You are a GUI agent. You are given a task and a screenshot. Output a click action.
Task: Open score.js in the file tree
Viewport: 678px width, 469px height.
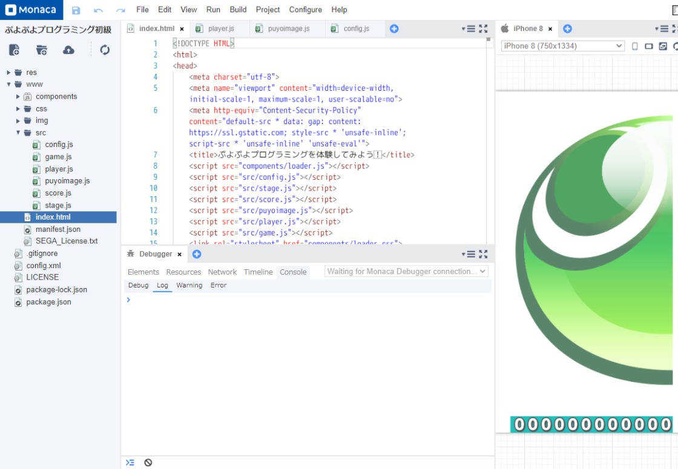(x=58, y=193)
